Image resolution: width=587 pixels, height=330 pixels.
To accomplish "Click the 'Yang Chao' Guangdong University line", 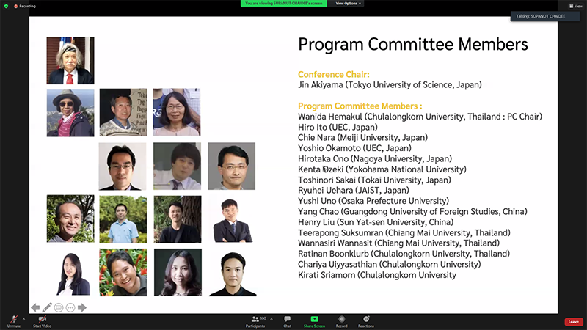I will (412, 212).
